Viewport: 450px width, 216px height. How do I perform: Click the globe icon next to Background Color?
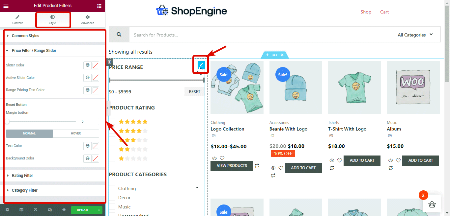click(88, 158)
